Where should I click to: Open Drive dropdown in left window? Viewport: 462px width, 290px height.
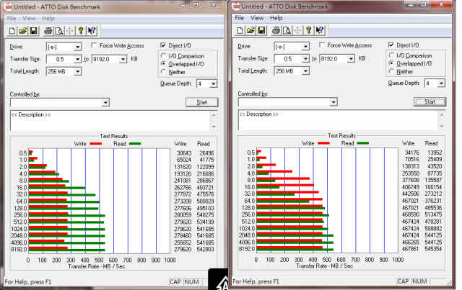77,47
